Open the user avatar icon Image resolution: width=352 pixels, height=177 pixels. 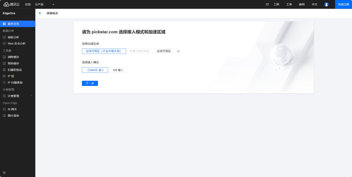(326, 4)
